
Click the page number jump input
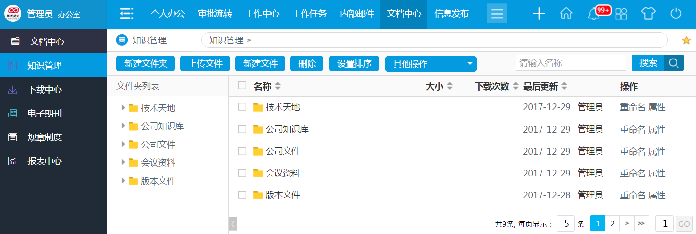[664, 224]
